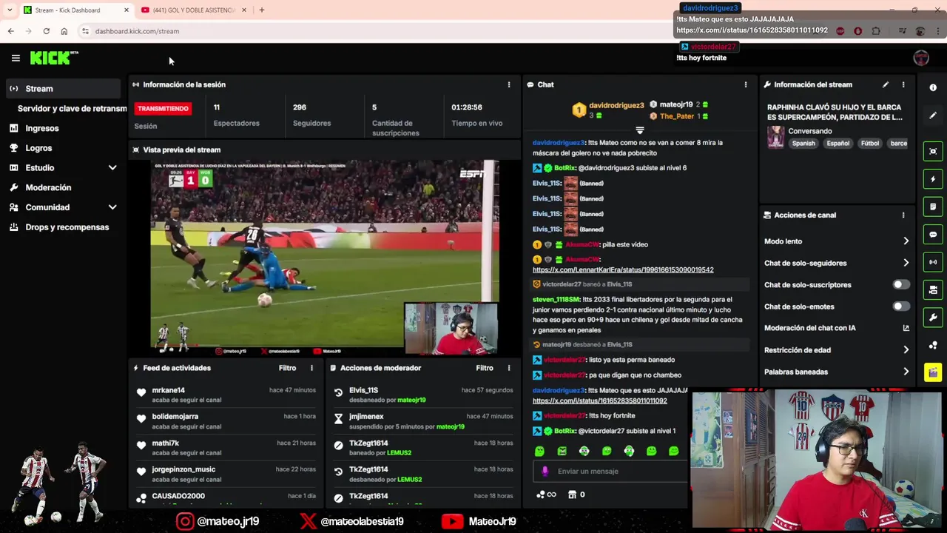
Task: Click the Spanish stream tag
Action: [x=803, y=143]
